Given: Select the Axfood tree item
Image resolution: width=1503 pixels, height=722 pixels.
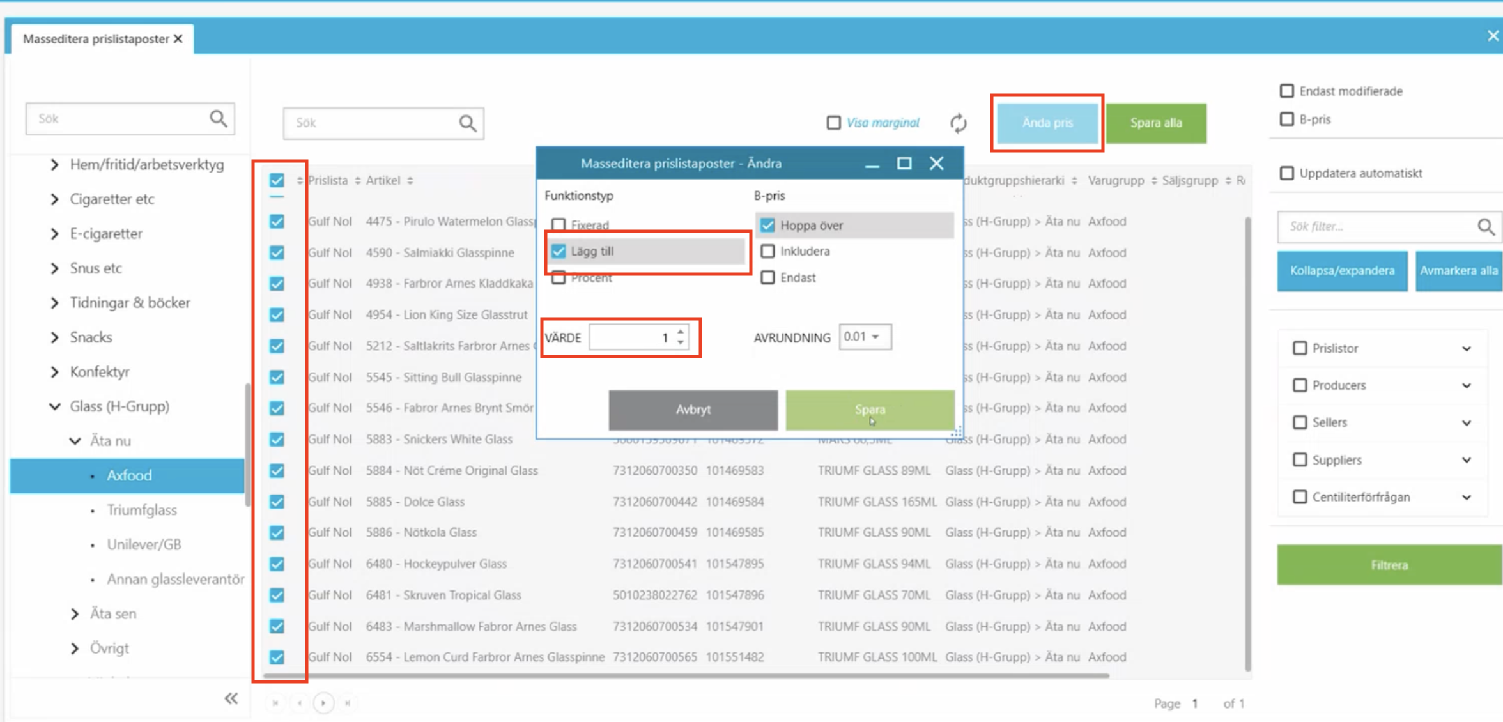Looking at the screenshot, I should click(128, 475).
